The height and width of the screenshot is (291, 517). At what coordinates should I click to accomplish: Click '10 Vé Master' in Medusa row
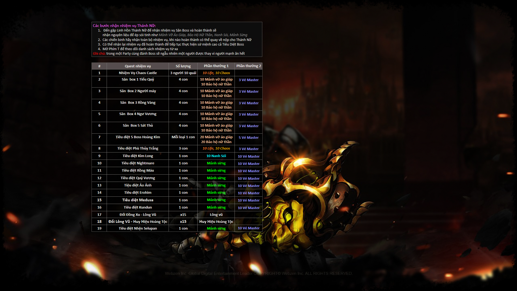coord(249,200)
